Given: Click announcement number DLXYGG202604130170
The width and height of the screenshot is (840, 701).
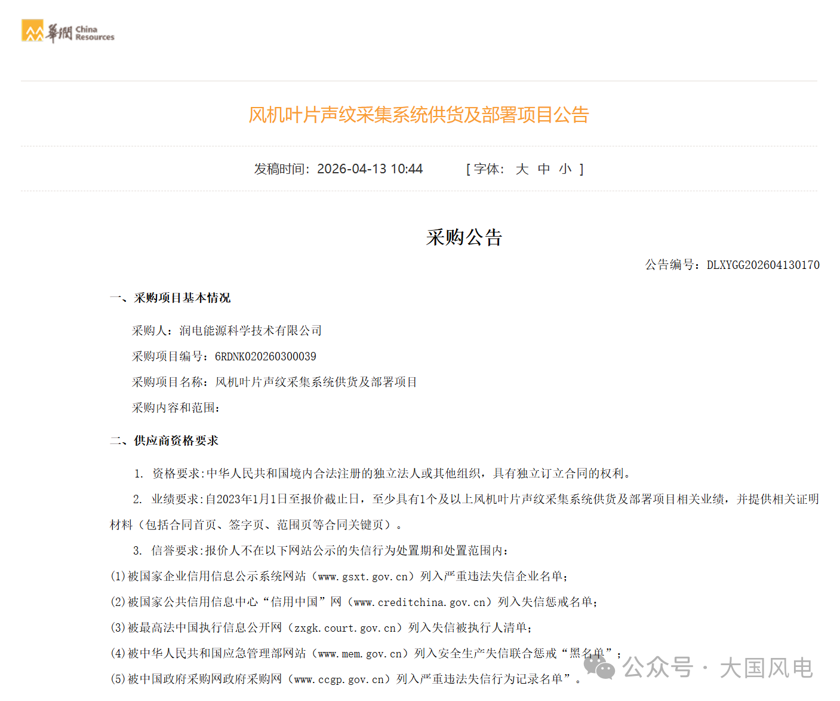Looking at the screenshot, I should pos(762,265).
